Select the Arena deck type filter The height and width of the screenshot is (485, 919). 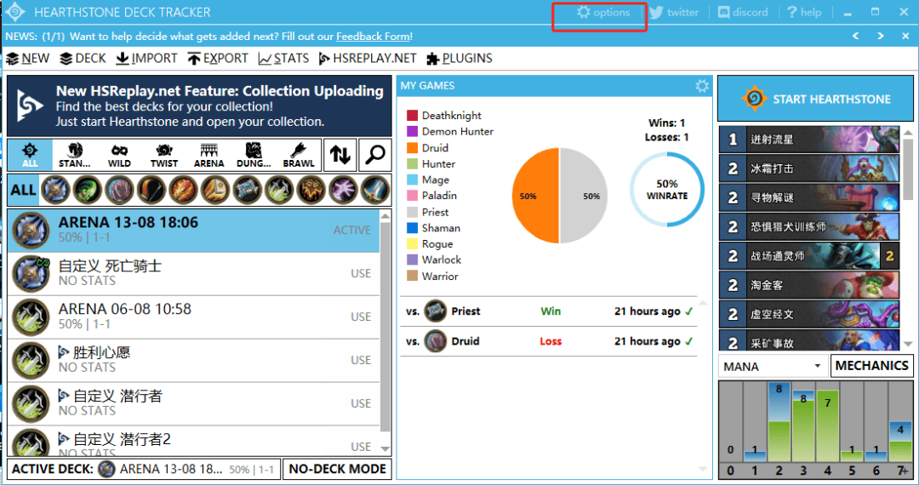208,154
